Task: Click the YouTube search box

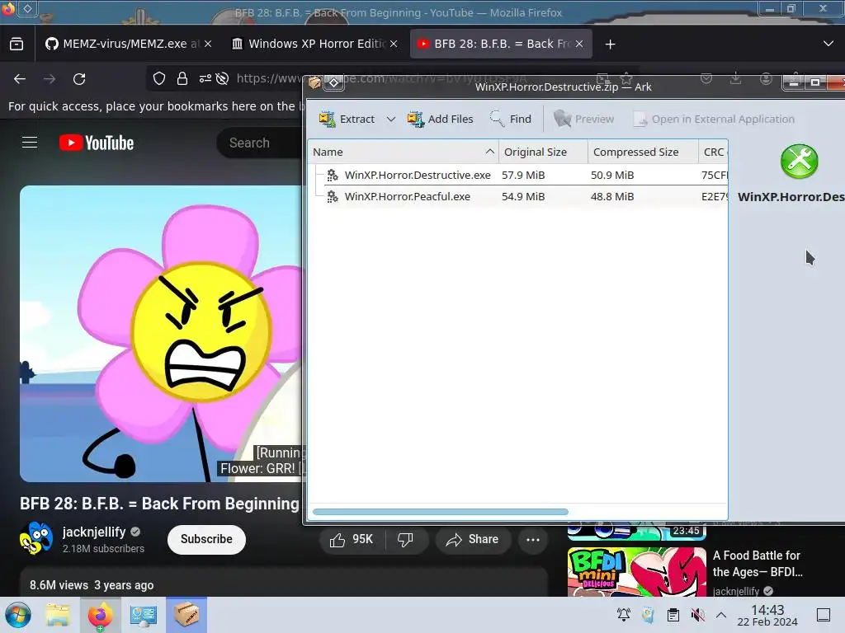Action: (x=260, y=143)
